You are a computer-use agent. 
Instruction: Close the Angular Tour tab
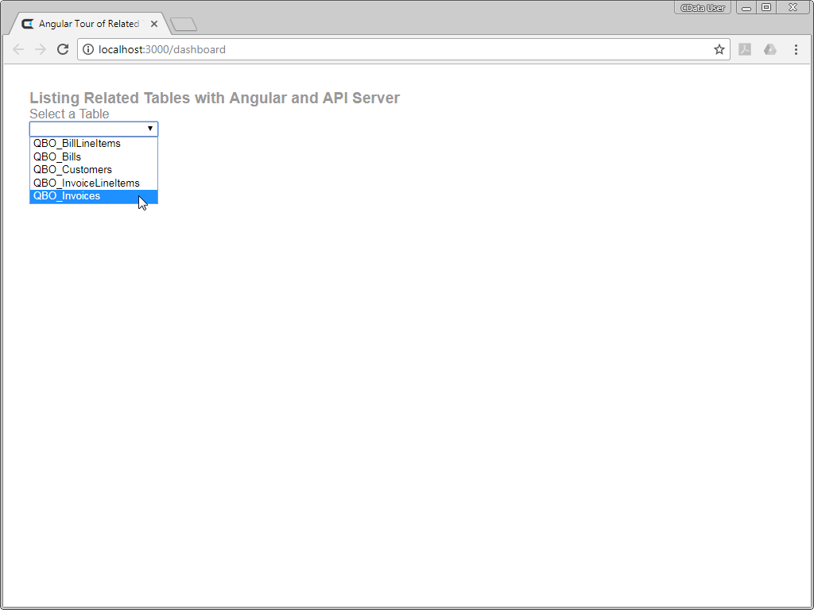(154, 24)
